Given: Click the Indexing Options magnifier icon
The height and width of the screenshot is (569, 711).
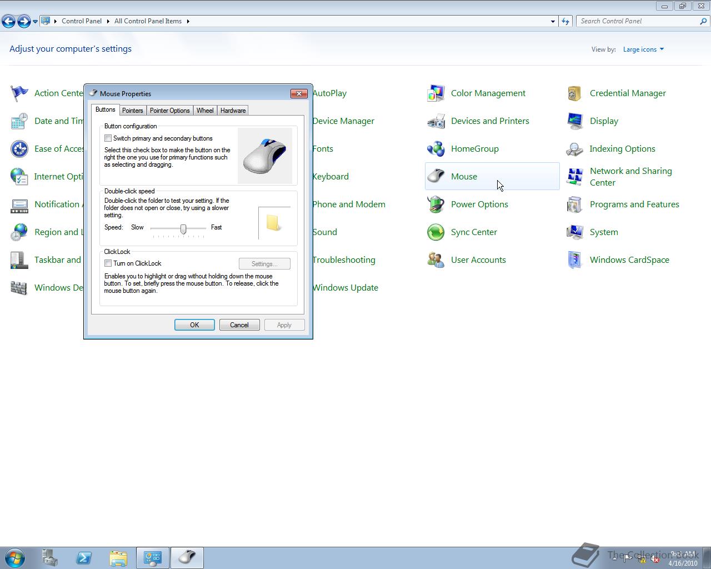Looking at the screenshot, I should (x=574, y=148).
